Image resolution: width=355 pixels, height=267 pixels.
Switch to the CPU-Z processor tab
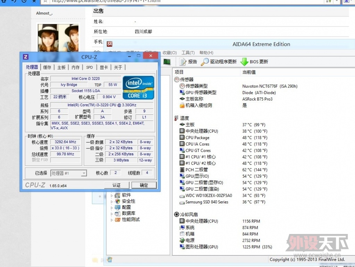point(32,67)
